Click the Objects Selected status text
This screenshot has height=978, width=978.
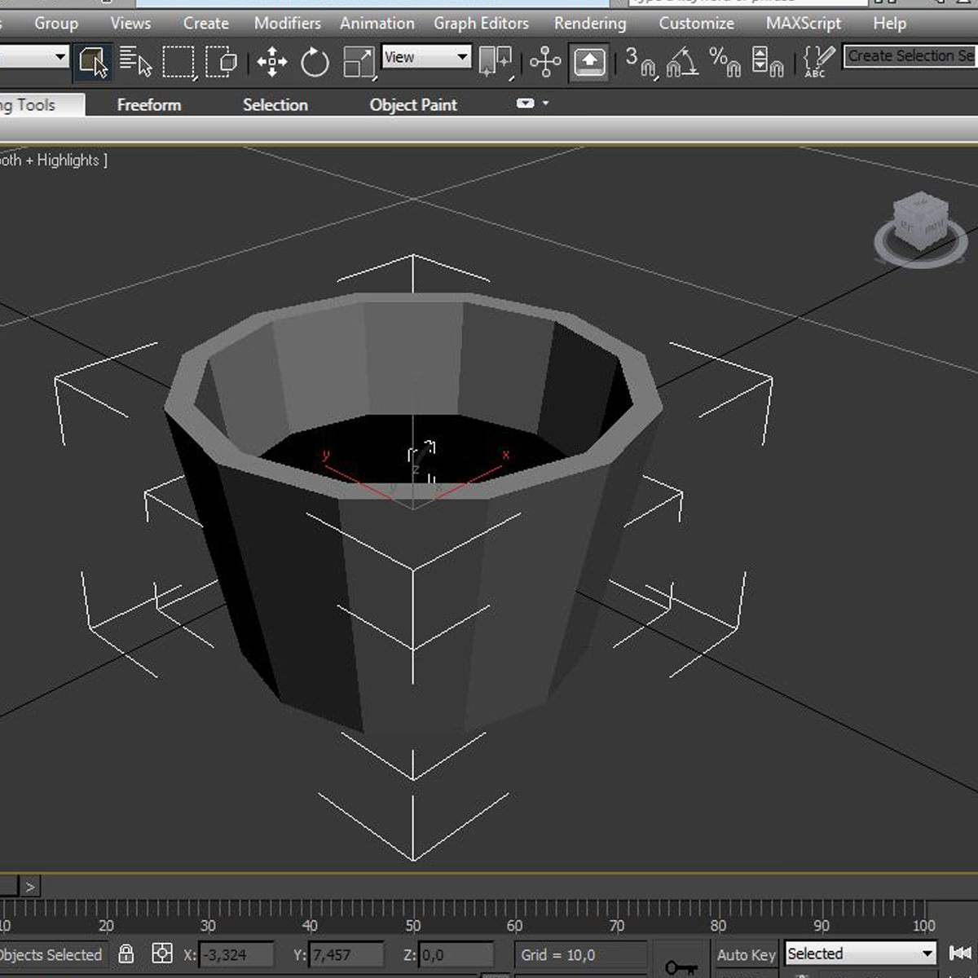[x=51, y=954]
